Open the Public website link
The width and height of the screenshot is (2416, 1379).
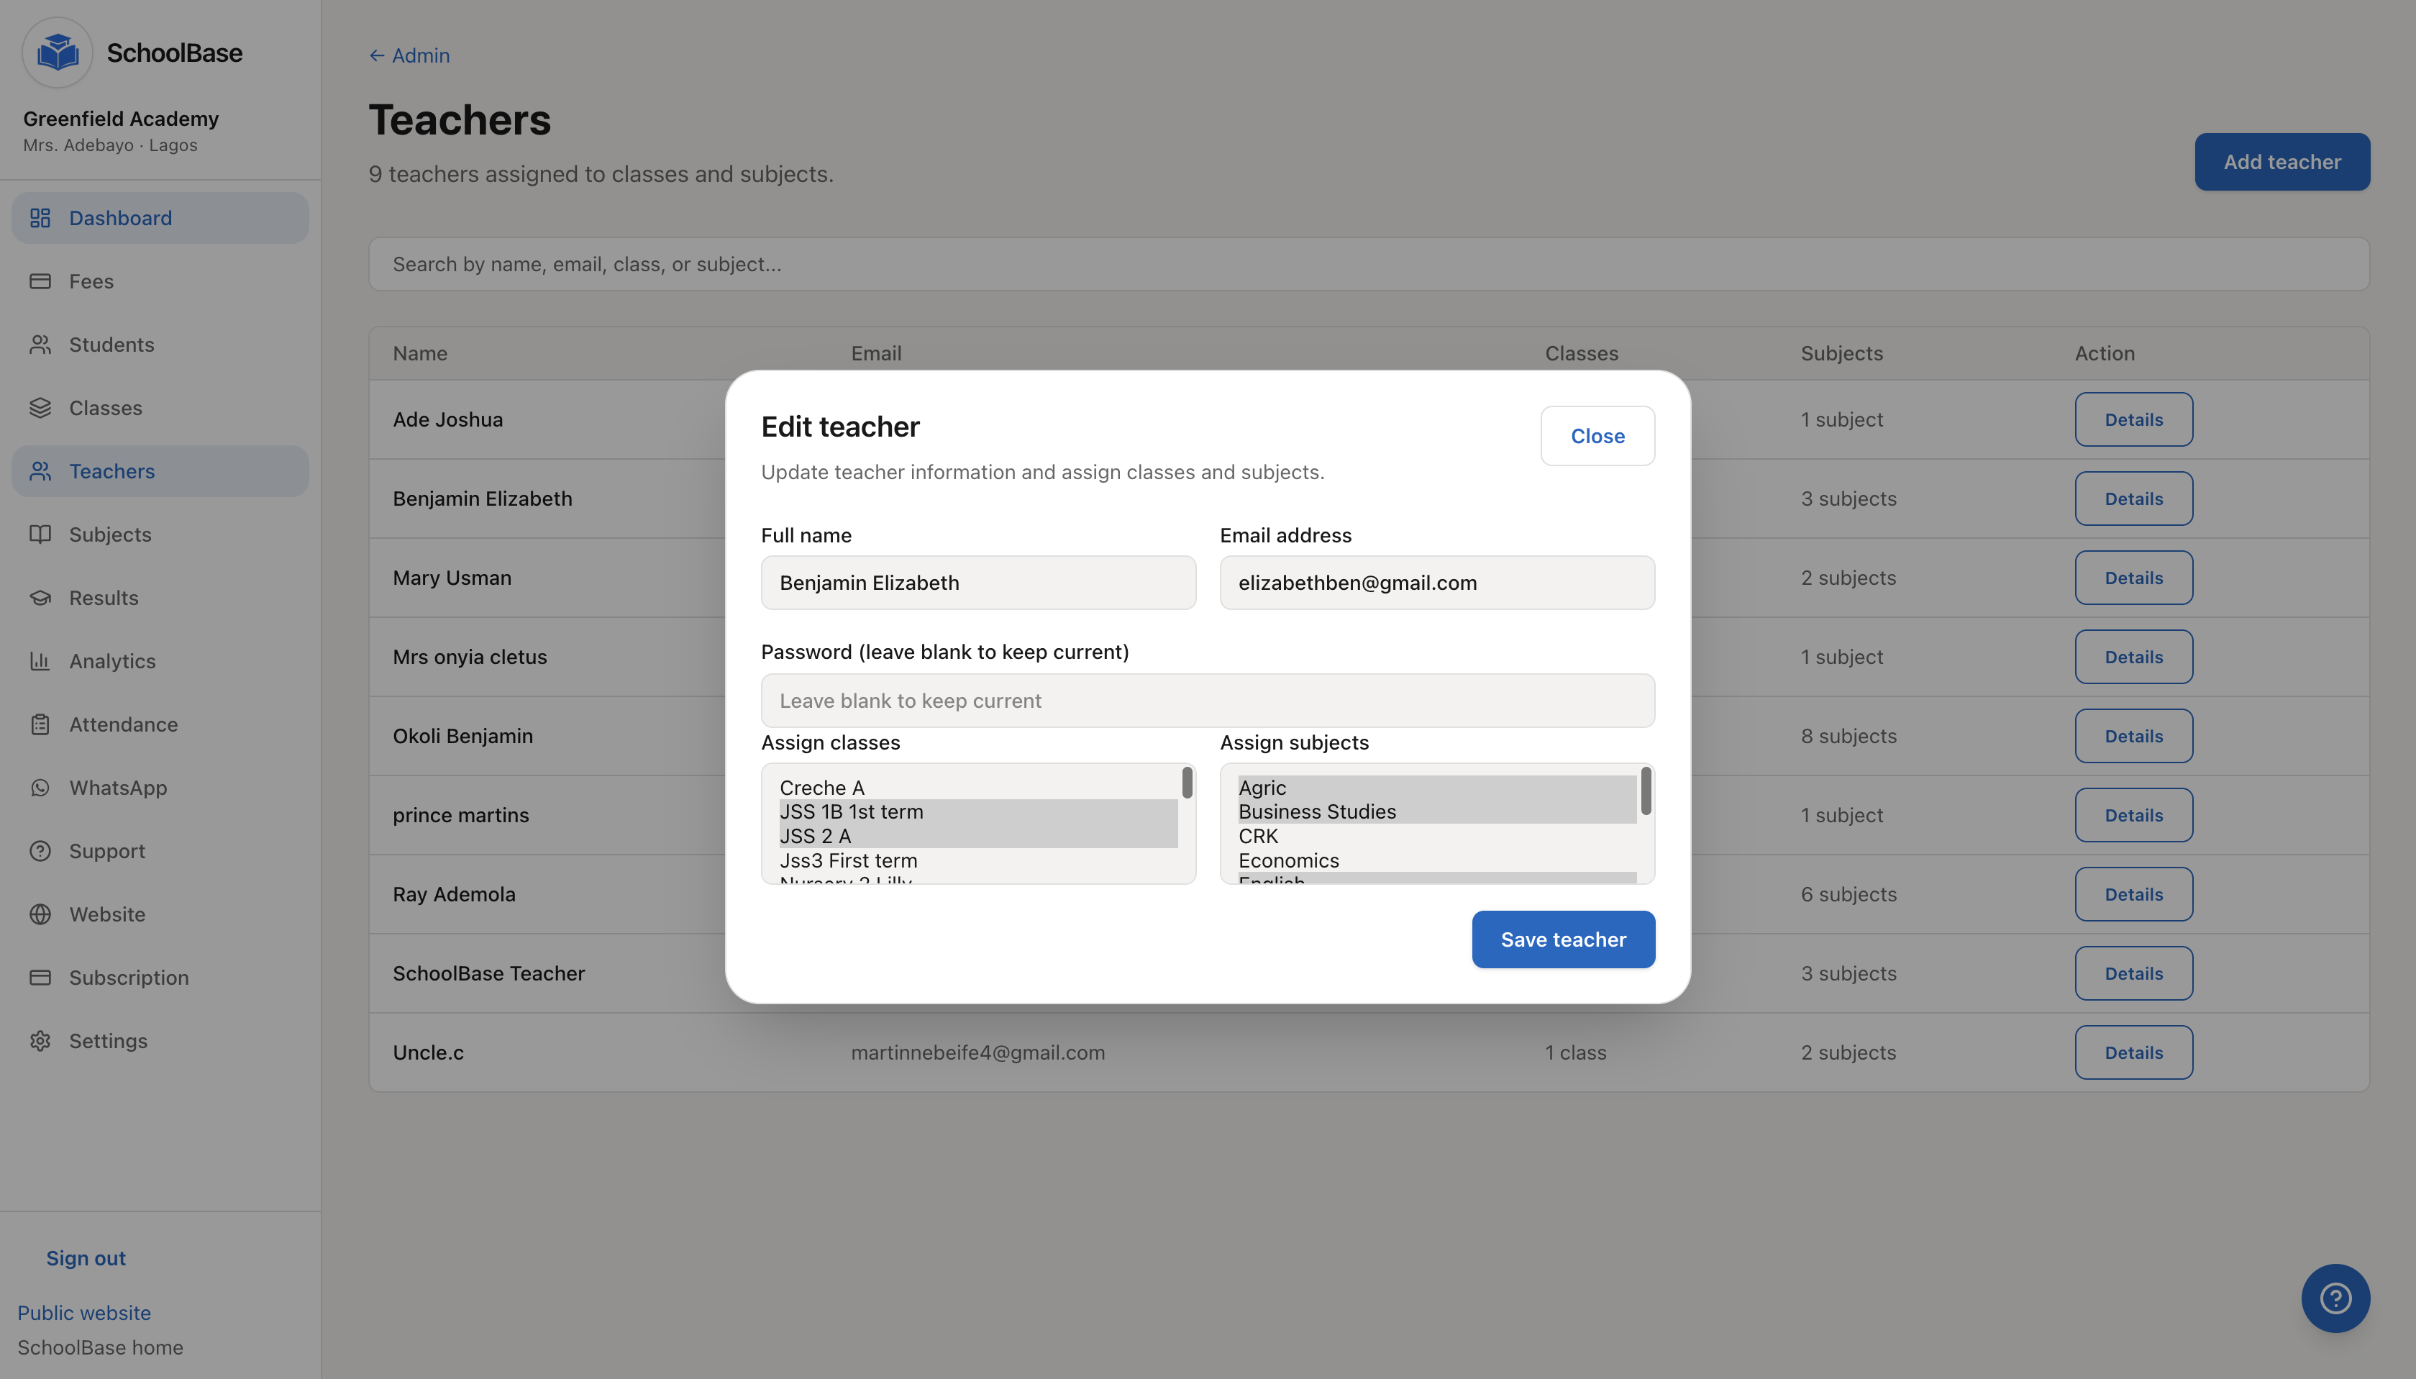[x=84, y=1313]
